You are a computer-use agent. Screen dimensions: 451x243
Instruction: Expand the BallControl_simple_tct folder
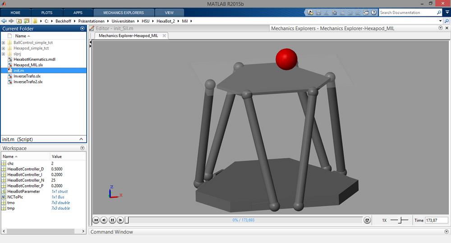click(x=4, y=42)
